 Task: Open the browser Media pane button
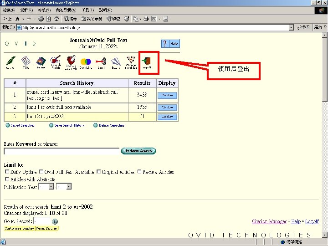coord(113,19)
